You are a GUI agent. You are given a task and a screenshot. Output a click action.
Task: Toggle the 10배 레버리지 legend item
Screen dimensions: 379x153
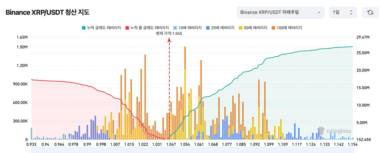pyautogui.click(x=187, y=28)
